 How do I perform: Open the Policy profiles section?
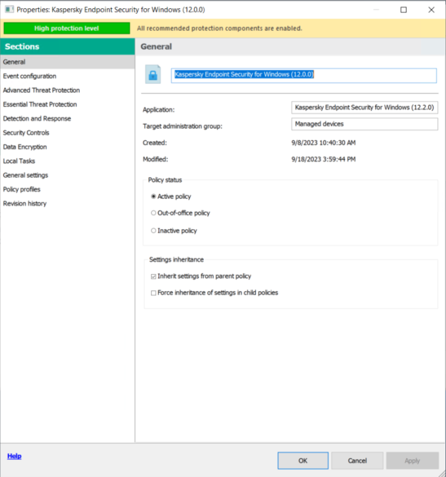[x=67, y=189]
